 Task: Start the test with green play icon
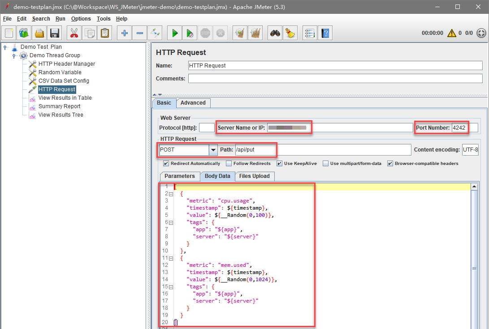(x=175, y=33)
